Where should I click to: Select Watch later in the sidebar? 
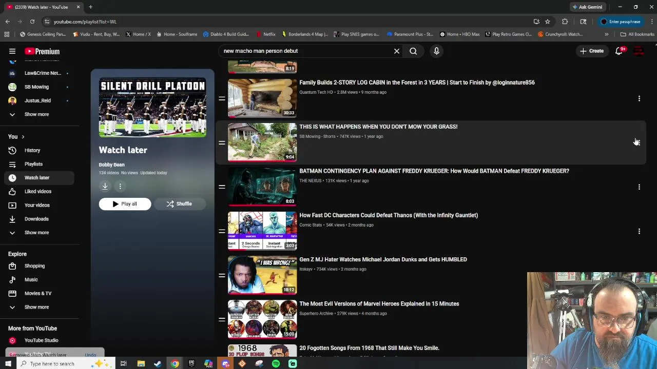38,178
